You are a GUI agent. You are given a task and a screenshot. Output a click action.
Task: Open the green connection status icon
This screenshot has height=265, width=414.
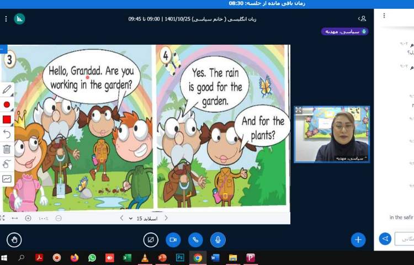(x=19, y=19)
